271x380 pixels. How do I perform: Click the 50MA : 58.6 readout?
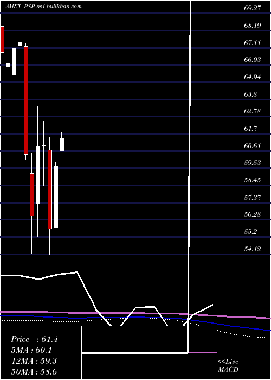pyautogui.click(x=34, y=371)
